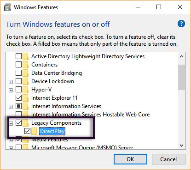The image size is (191, 170).
Task: Enable the Containers checkbox
Action: pos(18,65)
